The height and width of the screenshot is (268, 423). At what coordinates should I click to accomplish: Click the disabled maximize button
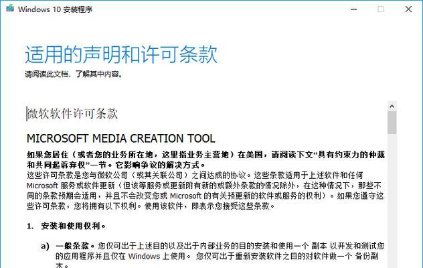coord(381,9)
